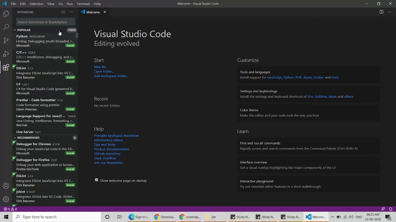396x222 pixels.
Task: Click the Stack Overflow help link
Action: (105, 158)
